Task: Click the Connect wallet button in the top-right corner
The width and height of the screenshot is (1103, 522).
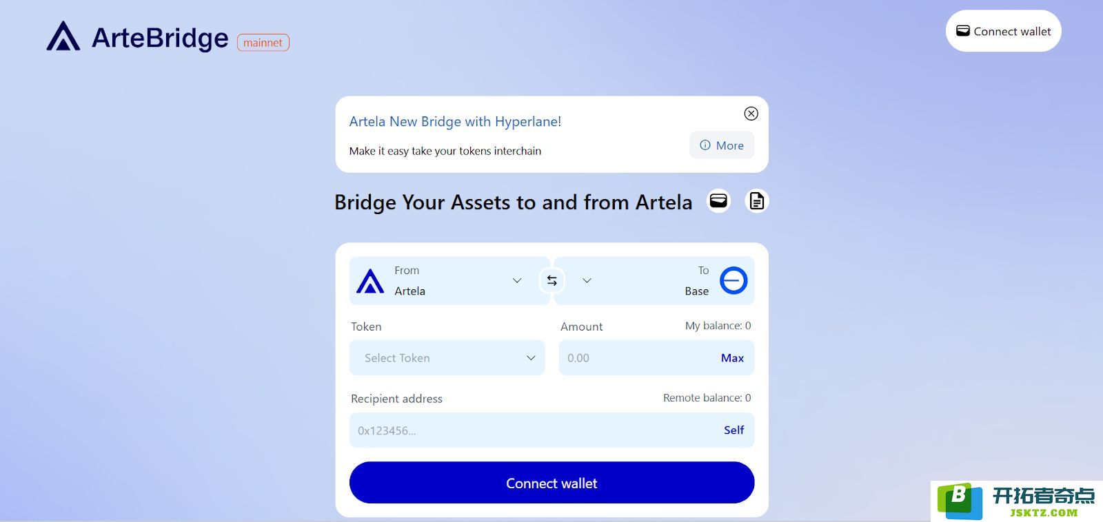Action: pos(1004,31)
